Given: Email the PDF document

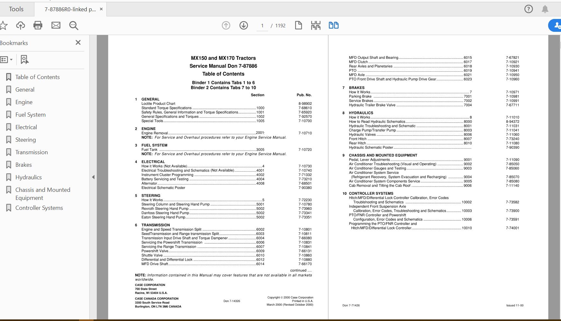Looking at the screenshot, I should tap(56, 25).
